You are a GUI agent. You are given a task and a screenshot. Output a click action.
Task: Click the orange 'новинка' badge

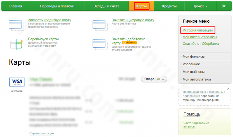click(x=129, y=43)
